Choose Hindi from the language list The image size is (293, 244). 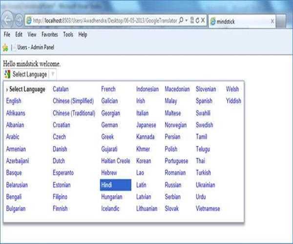tap(107, 185)
